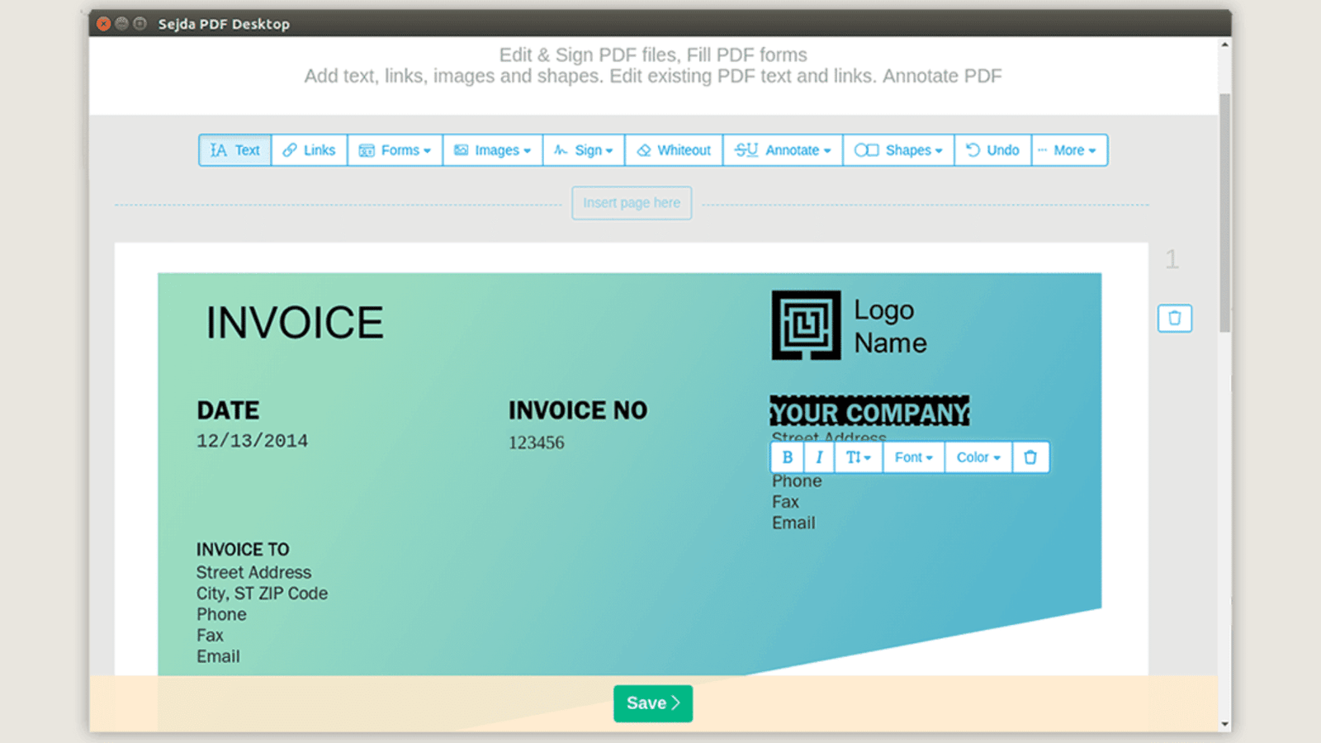This screenshot has height=743, width=1321.
Task: Click Phone under YOUR COMPANY
Action: 797,481
